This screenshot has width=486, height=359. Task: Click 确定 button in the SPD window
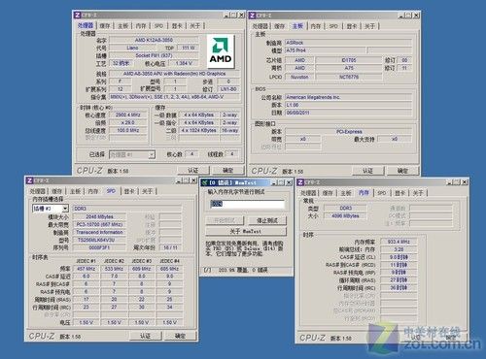pyautogui.click(x=180, y=336)
